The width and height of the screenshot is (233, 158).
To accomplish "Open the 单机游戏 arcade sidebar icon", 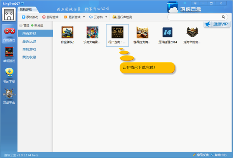I will tap(9, 54).
